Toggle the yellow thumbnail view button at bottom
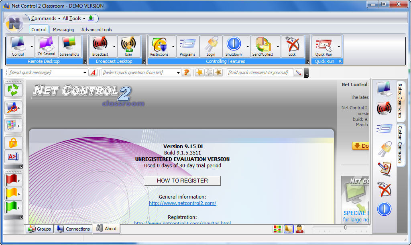The image size is (411, 245). (289, 229)
